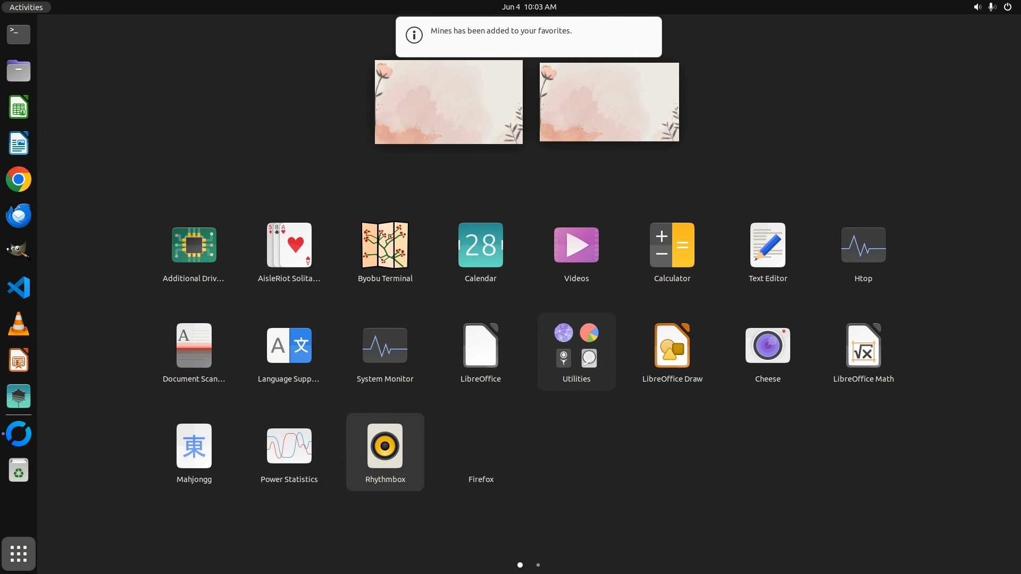The width and height of the screenshot is (1021, 574).
Task: Launch LibreOffice Math
Action: 863,346
